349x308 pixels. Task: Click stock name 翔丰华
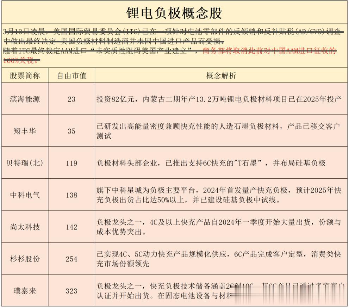pos(25,131)
